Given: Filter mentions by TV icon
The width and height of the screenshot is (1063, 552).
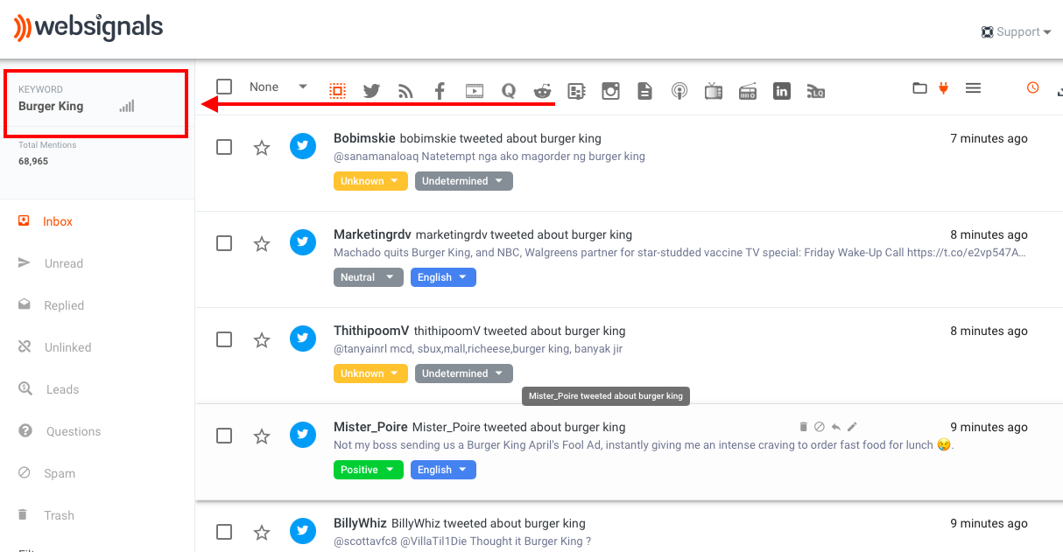Looking at the screenshot, I should [714, 90].
